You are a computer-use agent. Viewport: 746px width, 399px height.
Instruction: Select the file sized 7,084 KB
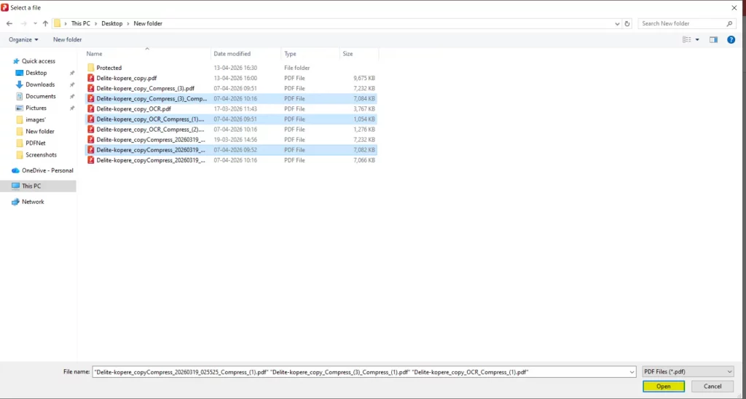tap(231, 98)
